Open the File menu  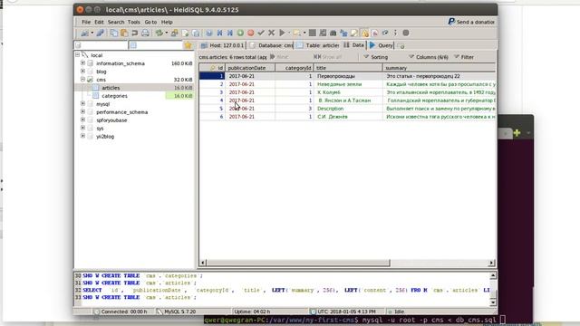pos(86,22)
